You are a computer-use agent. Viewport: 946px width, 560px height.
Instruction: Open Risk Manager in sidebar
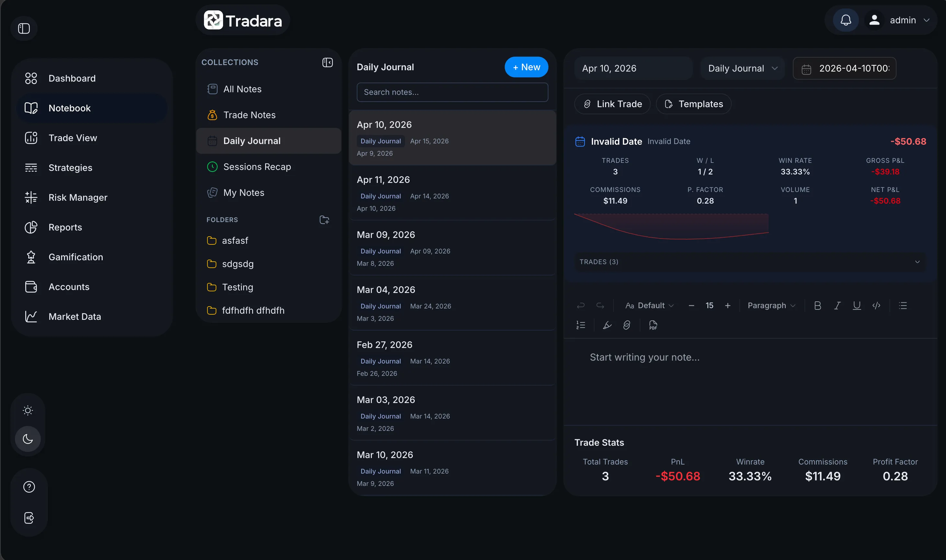coord(78,197)
